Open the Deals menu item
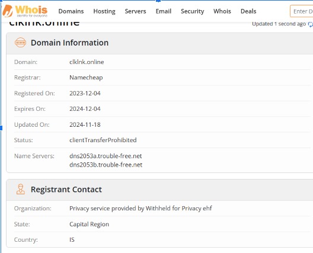 coord(248,11)
